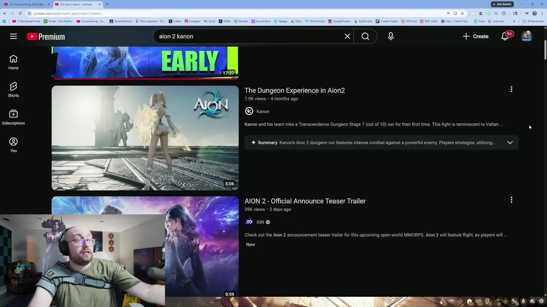
Task: Clear the search query with the X
Action: (x=347, y=36)
